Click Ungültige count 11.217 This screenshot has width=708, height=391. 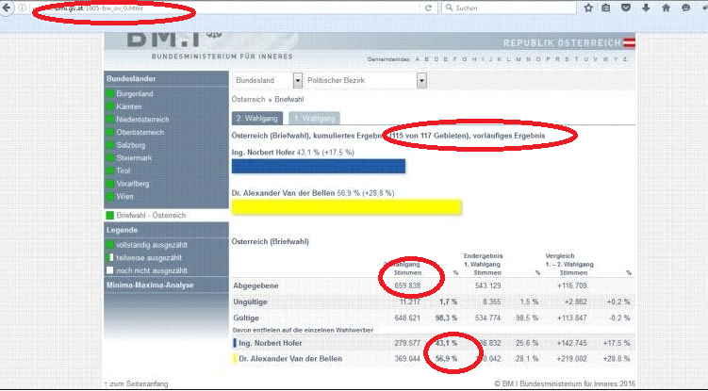[410, 302]
